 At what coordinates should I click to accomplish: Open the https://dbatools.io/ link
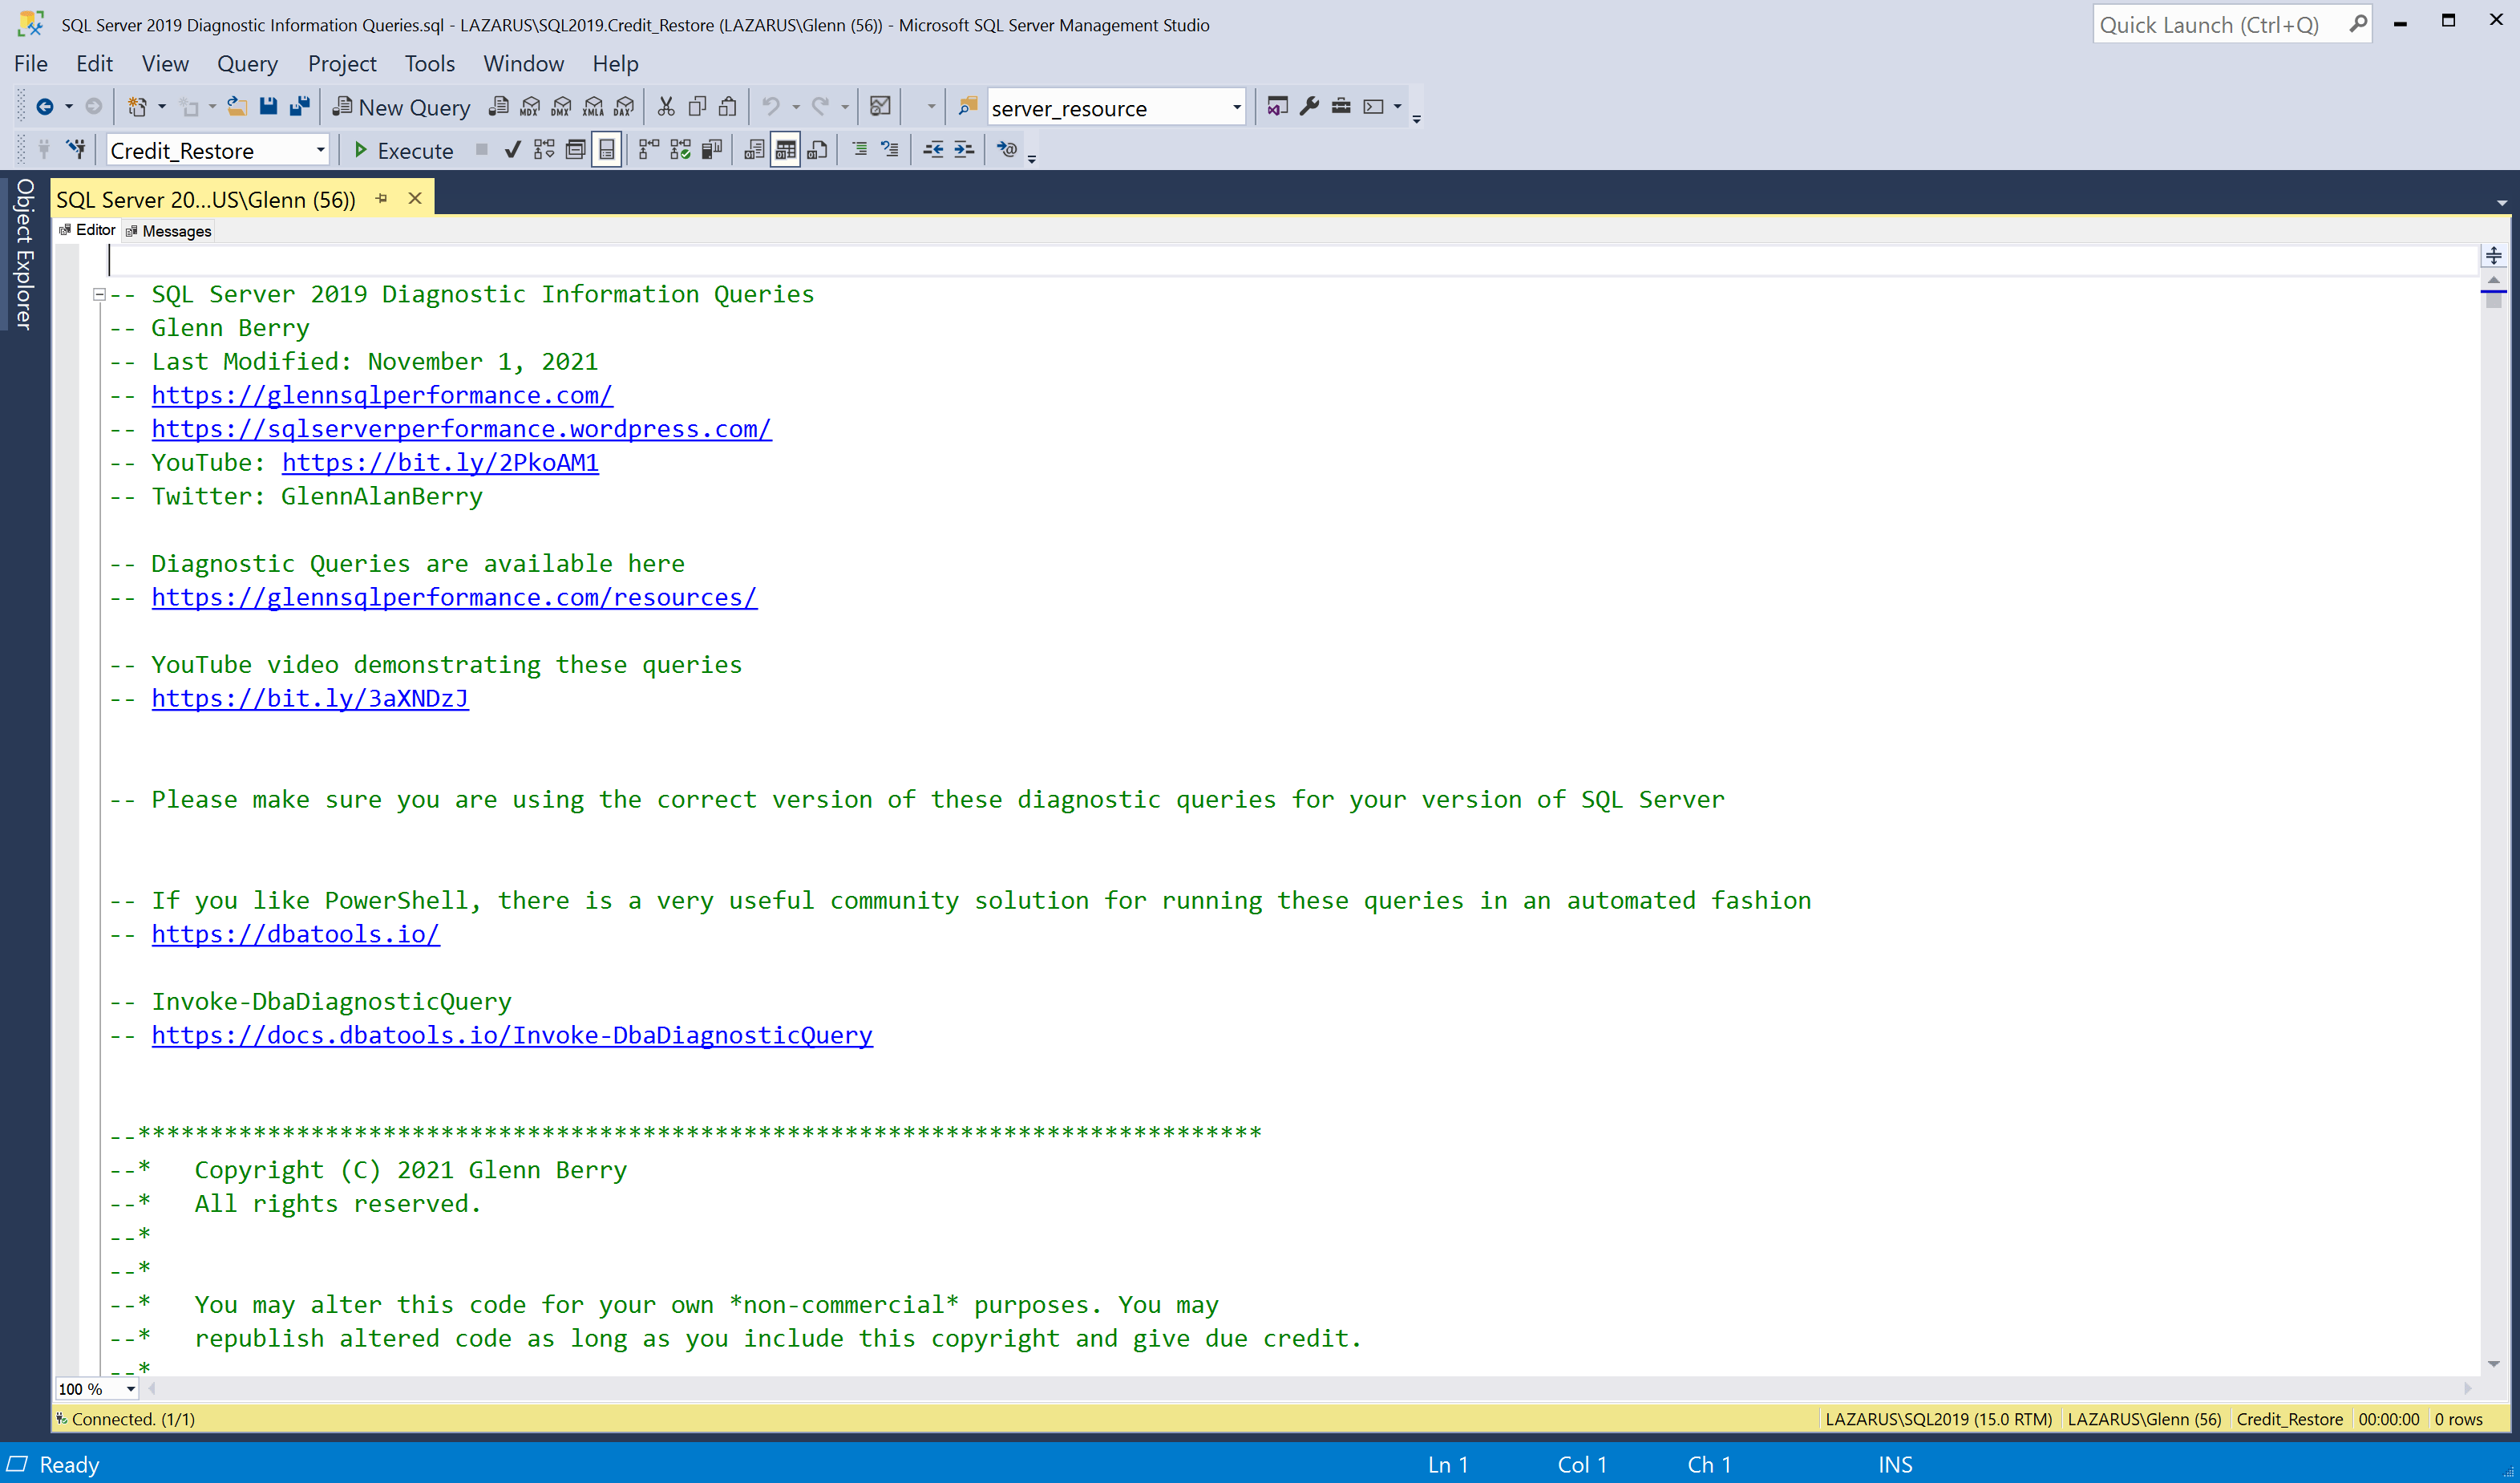[295, 934]
